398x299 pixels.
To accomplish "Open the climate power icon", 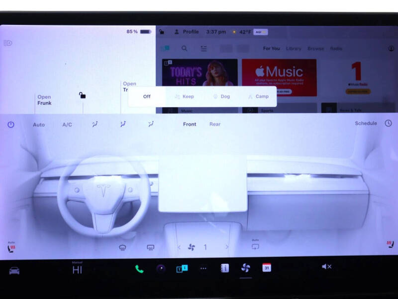I will [10, 125].
